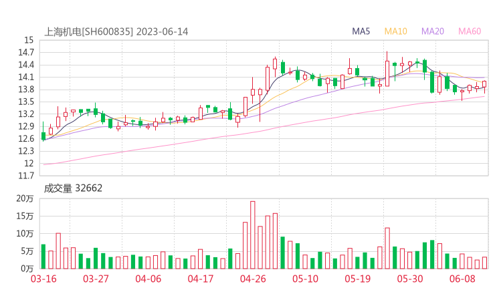
Task: Click the 12.6 price axis label
Action: coord(26,138)
